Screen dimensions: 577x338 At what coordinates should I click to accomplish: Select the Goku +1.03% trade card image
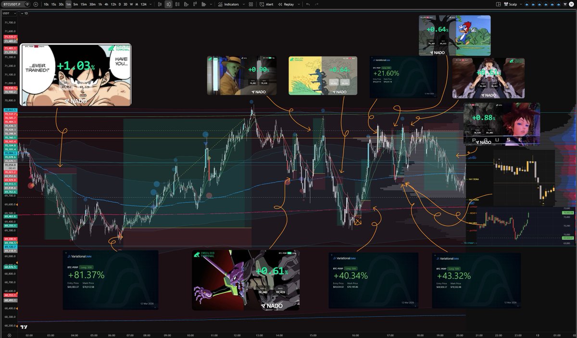coord(75,74)
